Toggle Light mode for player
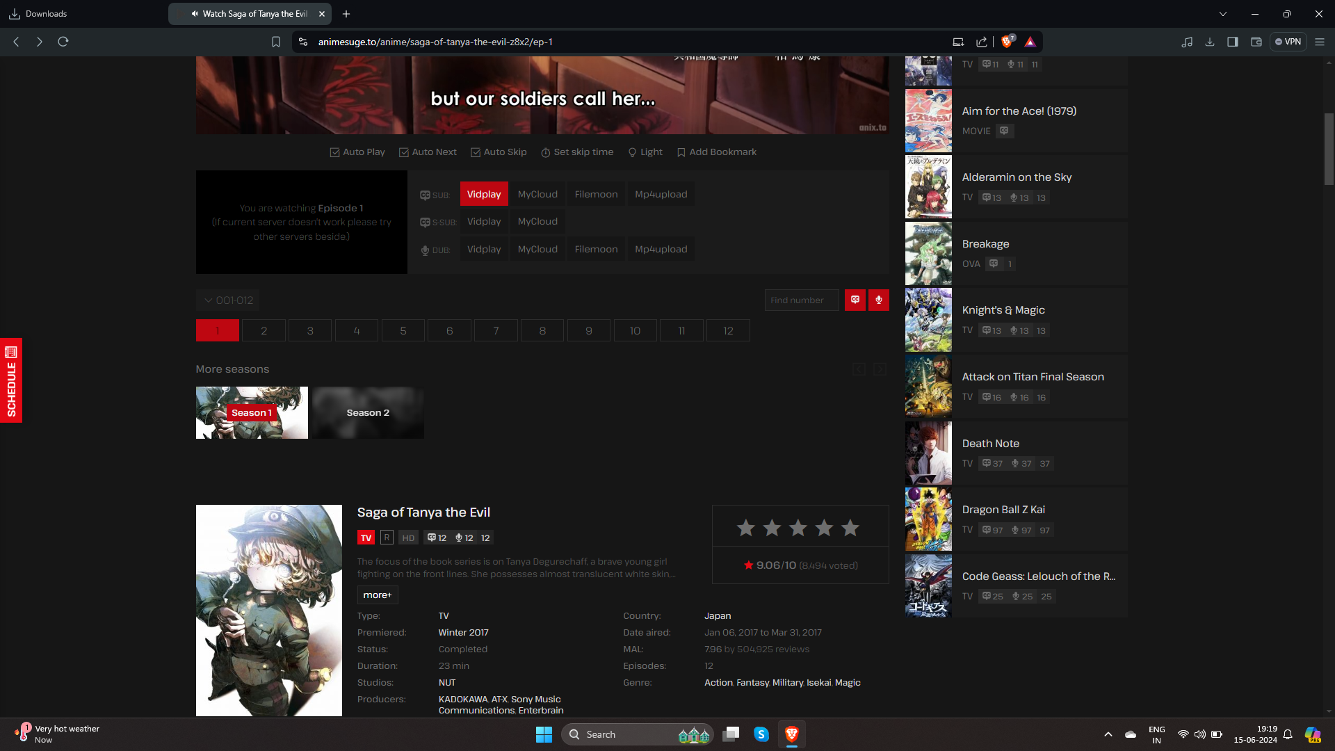 point(645,152)
